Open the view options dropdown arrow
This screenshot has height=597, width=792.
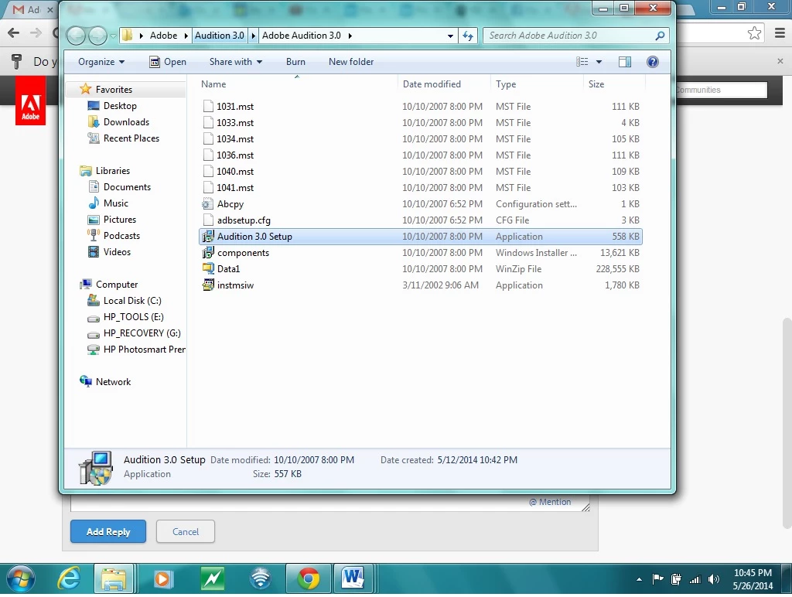[x=599, y=62]
